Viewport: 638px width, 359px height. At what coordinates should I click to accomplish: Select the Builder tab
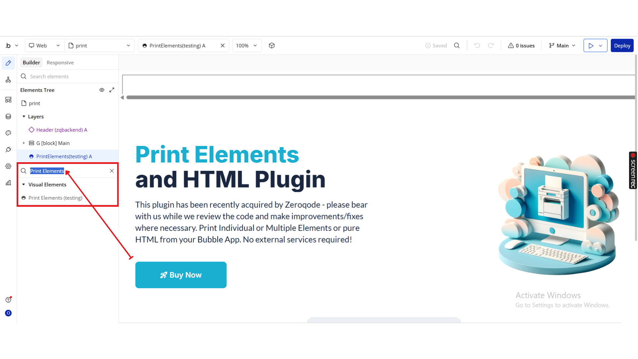click(31, 62)
